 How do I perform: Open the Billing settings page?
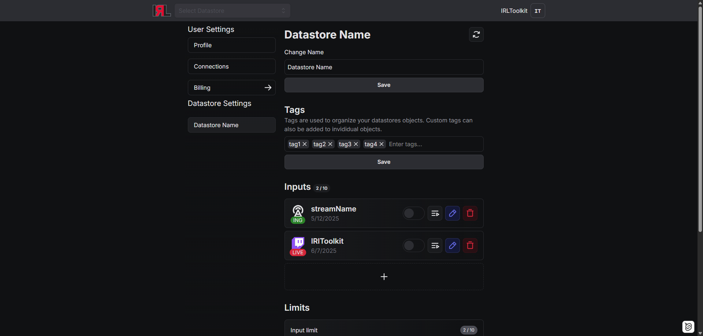tap(231, 88)
